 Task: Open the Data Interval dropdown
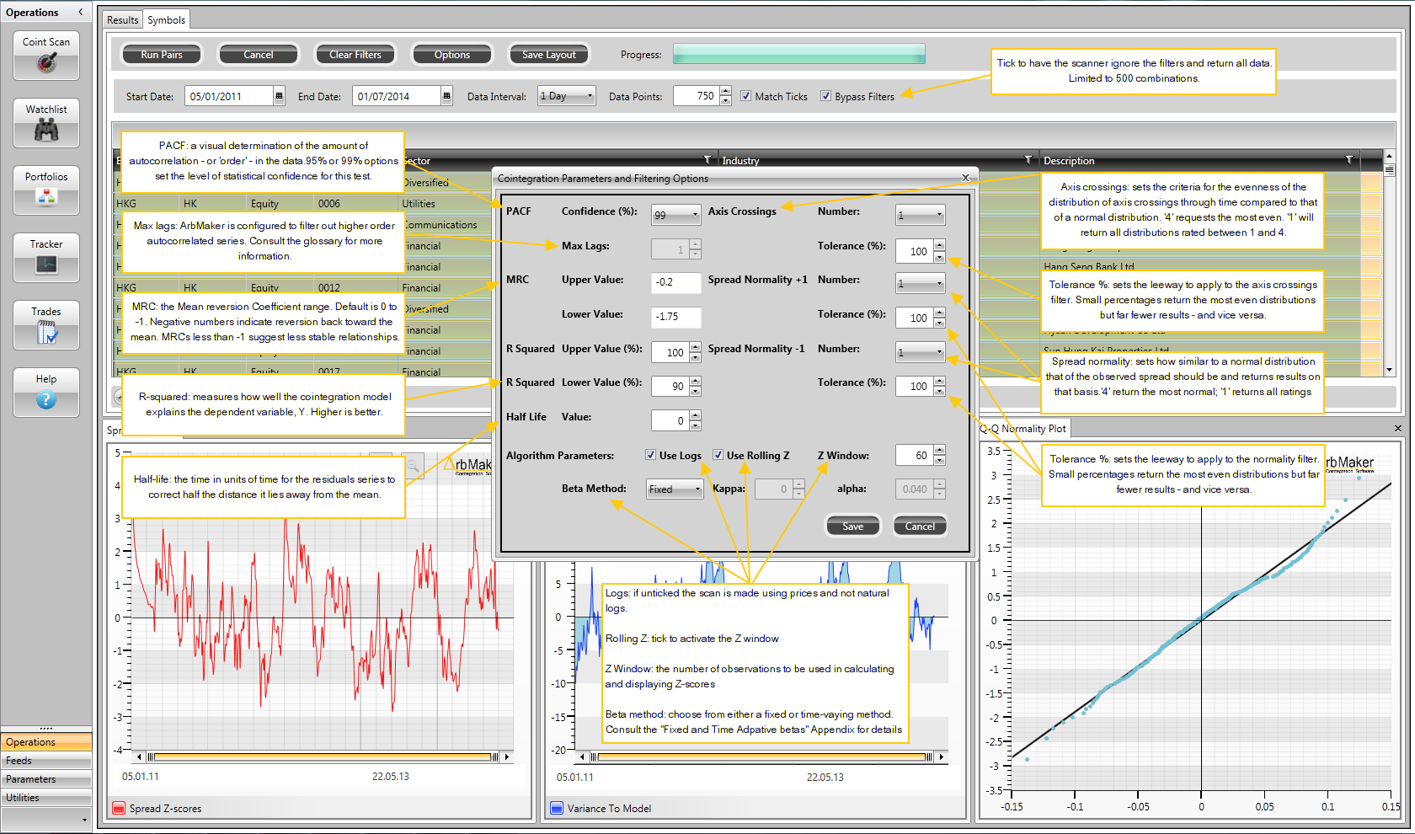point(567,96)
